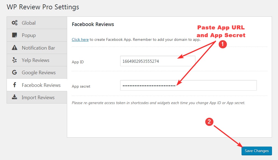278x160 pixels.
Task: Switch to the Import Reviews tab
Action: point(38,98)
